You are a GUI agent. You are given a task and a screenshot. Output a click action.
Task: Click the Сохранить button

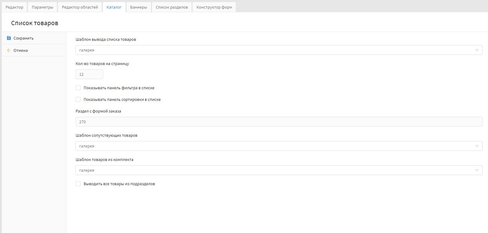(x=23, y=38)
